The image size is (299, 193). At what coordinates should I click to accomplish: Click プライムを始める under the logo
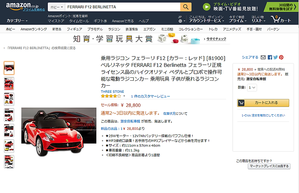(34, 10)
